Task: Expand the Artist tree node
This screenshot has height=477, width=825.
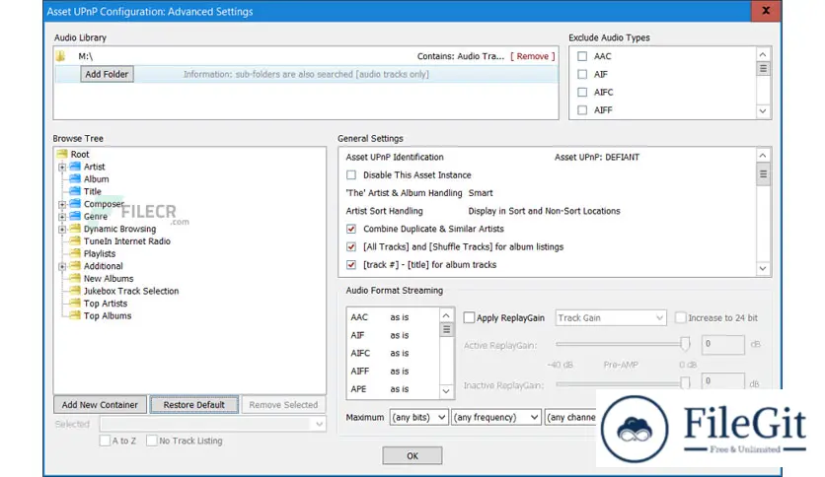Action: (62, 168)
